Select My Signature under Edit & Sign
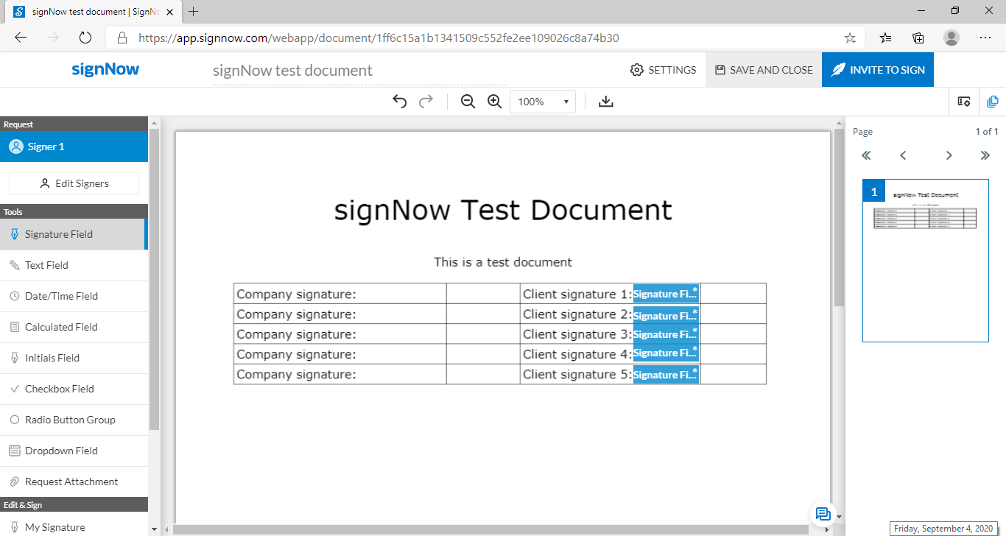The image size is (1006, 536). [x=74, y=526]
